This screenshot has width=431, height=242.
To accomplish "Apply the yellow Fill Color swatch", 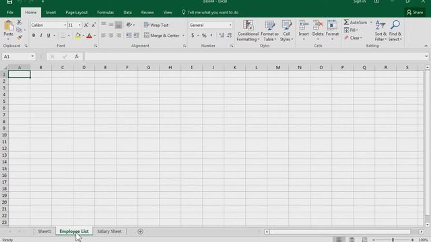I will (78, 36).
